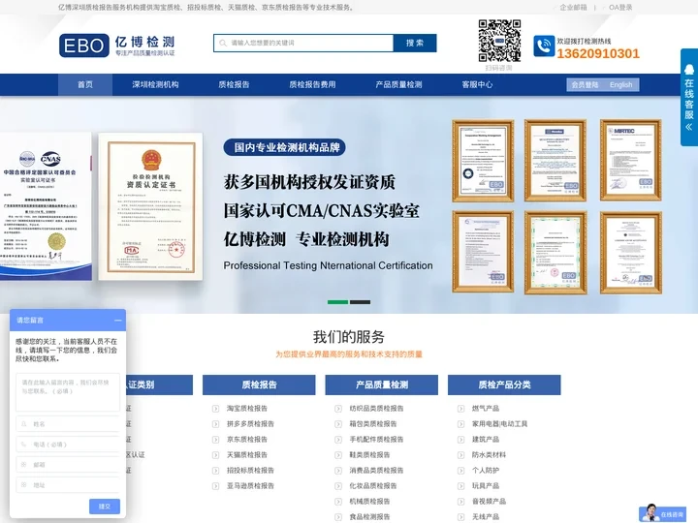Screen dimensions: 698x523
Task: Open the 首页 navigation tab
Action: coord(85,84)
